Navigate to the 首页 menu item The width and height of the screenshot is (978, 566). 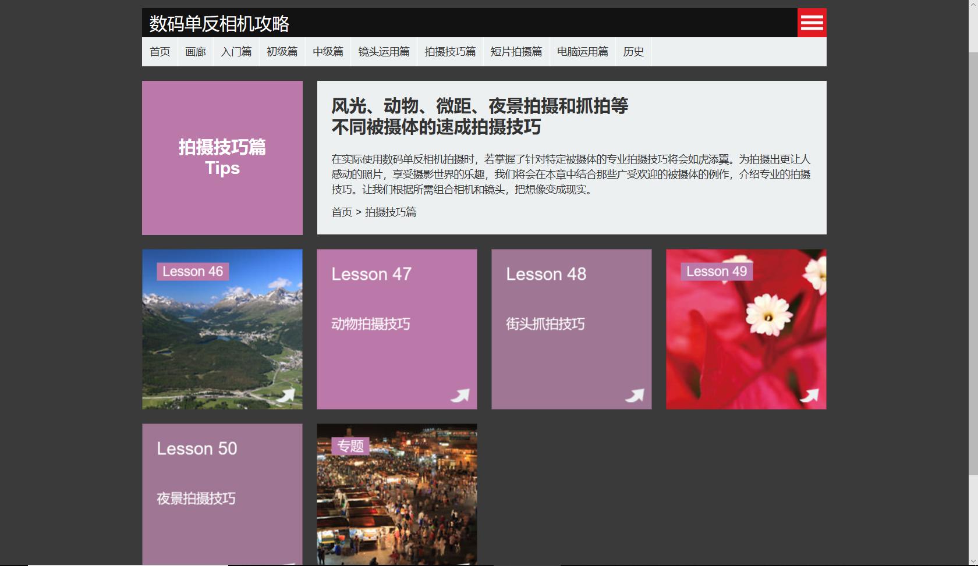(160, 52)
